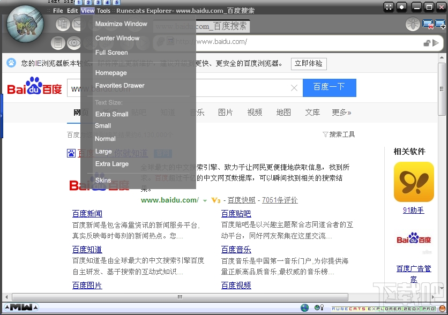448x315 pixels.
Task: Open the Edit menu
Action: click(x=72, y=11)
